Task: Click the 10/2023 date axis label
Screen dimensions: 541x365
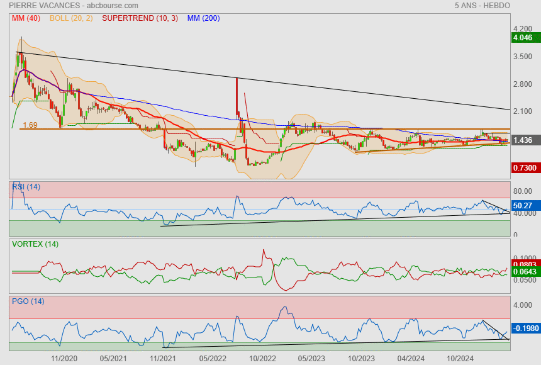Action: pyautogui.click(x=361, y=359)
